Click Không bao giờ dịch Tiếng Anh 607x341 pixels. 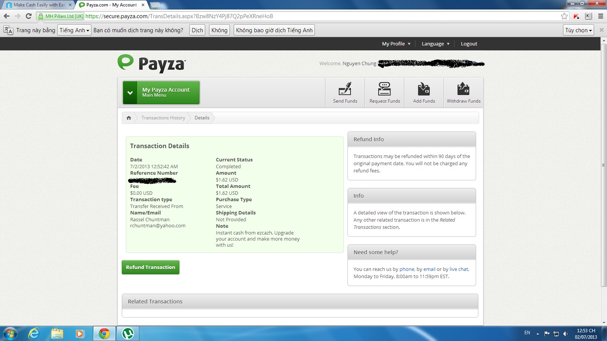point(274,30)
